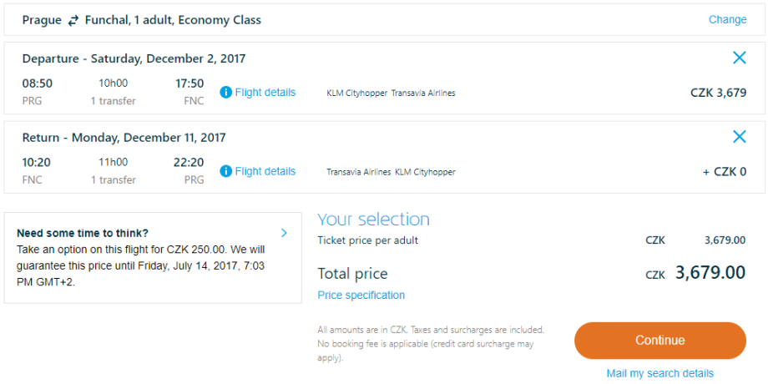Click the Change link for search criteria
The image size is (768, 384).
[x=727, y=19]
